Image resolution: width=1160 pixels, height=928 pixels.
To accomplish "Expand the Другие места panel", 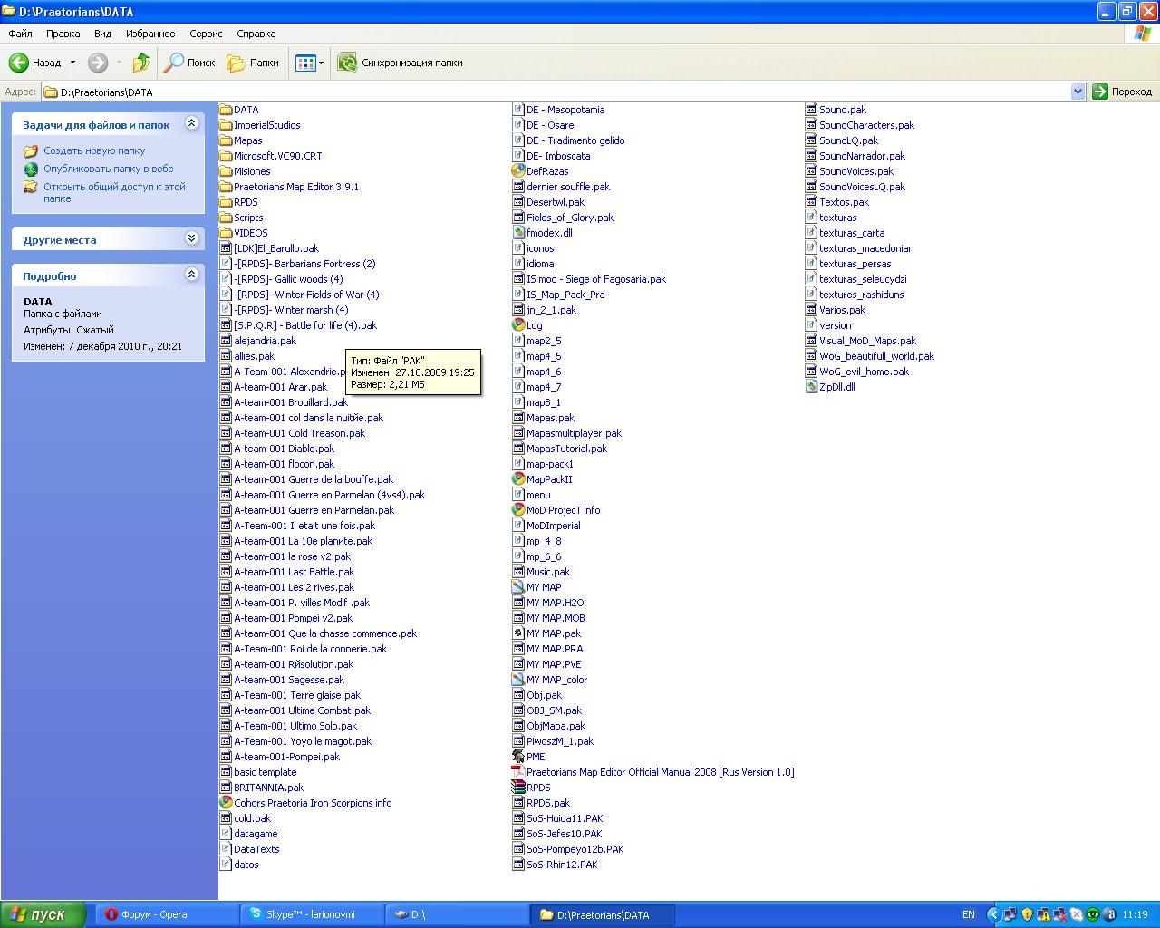I will click(191, 238).
